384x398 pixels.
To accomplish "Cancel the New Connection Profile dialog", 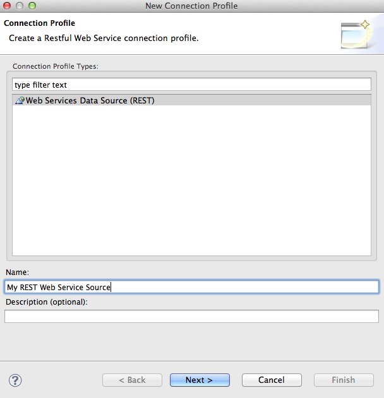I will (272, 380).
